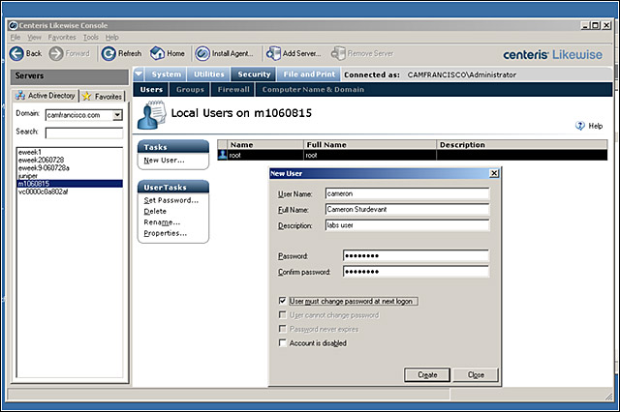The height and width of the screenshot is (412, 620).
Task: Click the Full Name column header
Action: [x=370, y=145]
